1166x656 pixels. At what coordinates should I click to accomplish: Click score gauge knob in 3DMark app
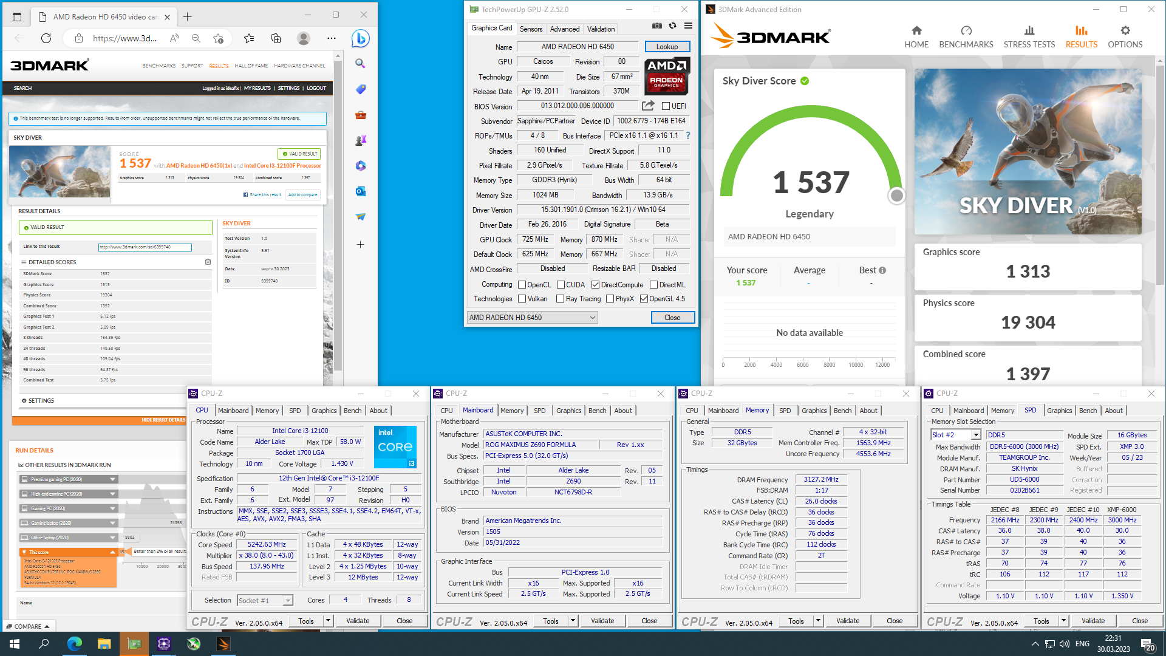click(x=896, y=196)
